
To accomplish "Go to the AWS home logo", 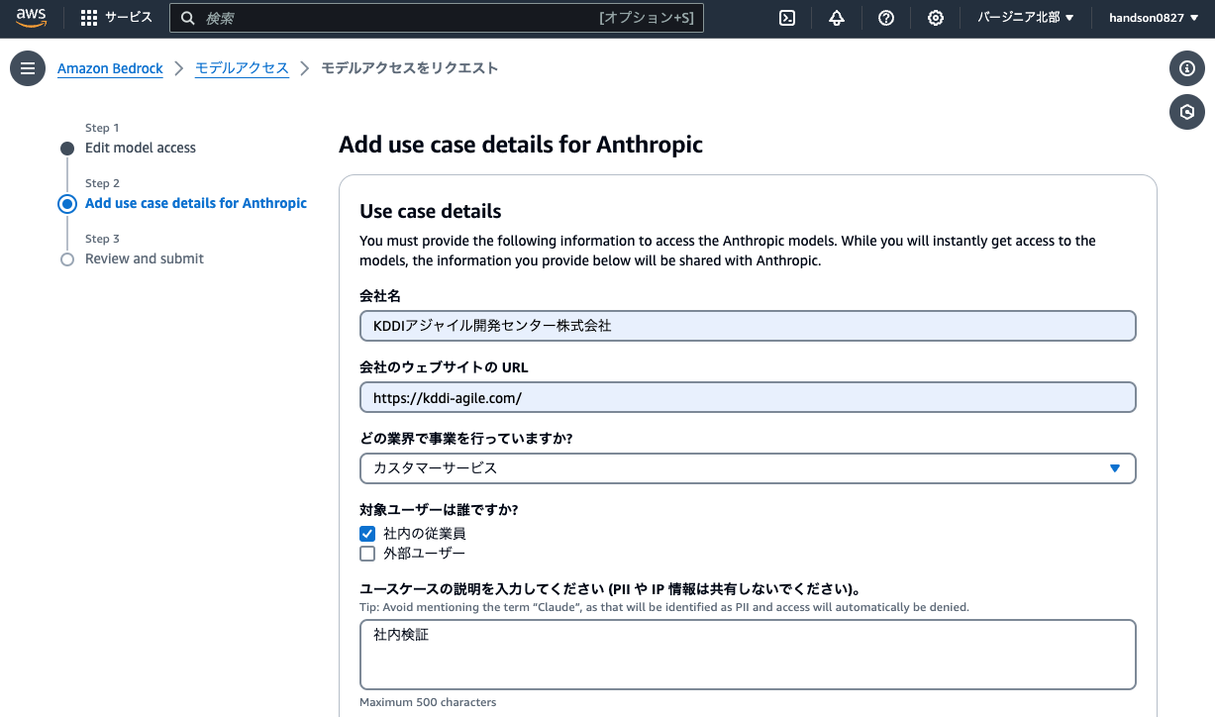I will tap(31, 17).
